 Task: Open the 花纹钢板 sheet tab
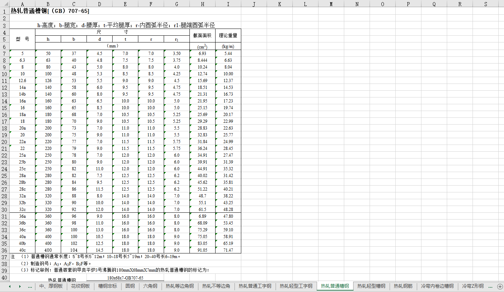click(x=80, y=286)
